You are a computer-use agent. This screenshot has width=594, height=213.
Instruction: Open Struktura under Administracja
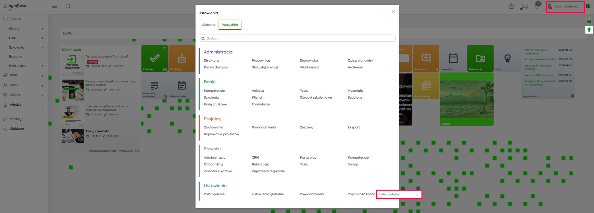(x=211, y=61)
